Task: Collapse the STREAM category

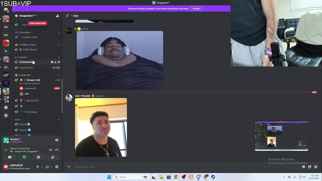Action: click(x=24, y=75)
